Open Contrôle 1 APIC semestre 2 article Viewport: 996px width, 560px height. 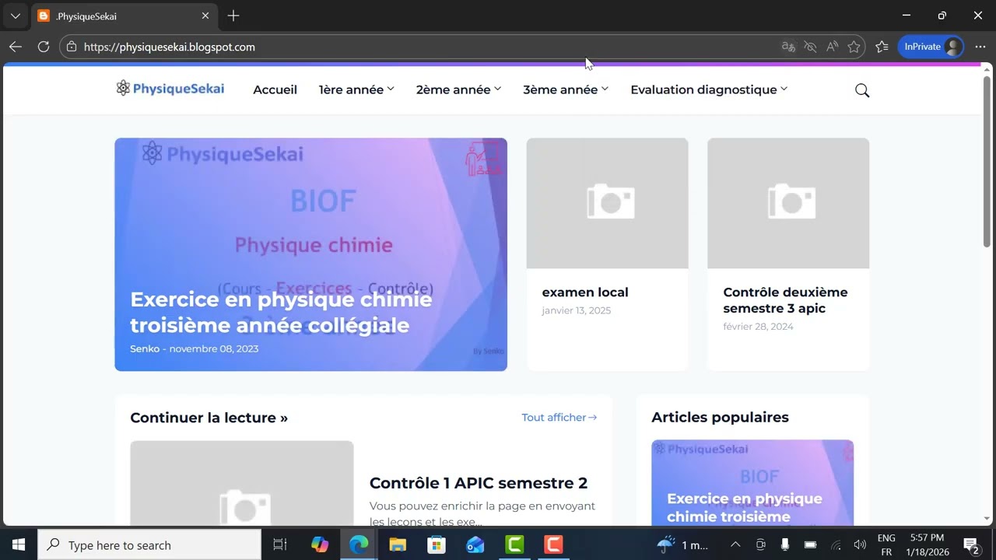click(479, 483)
